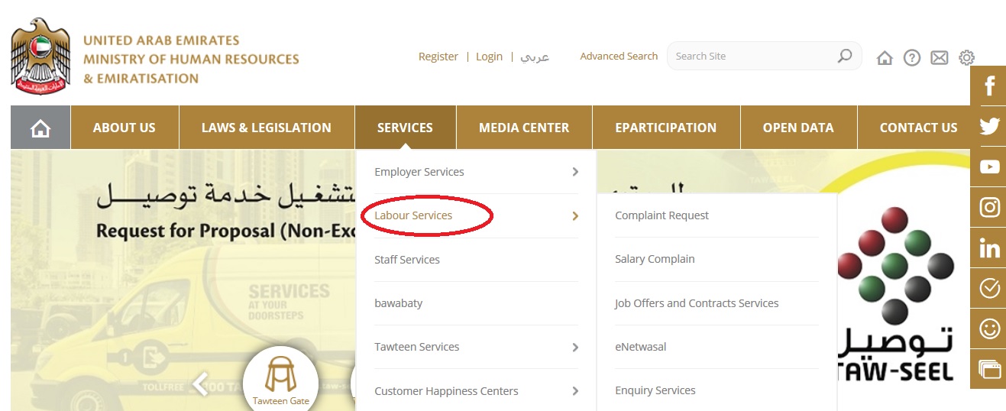Click the Search Site input field
This screenshot has height=411, width=1006.
tap(752, 56)
